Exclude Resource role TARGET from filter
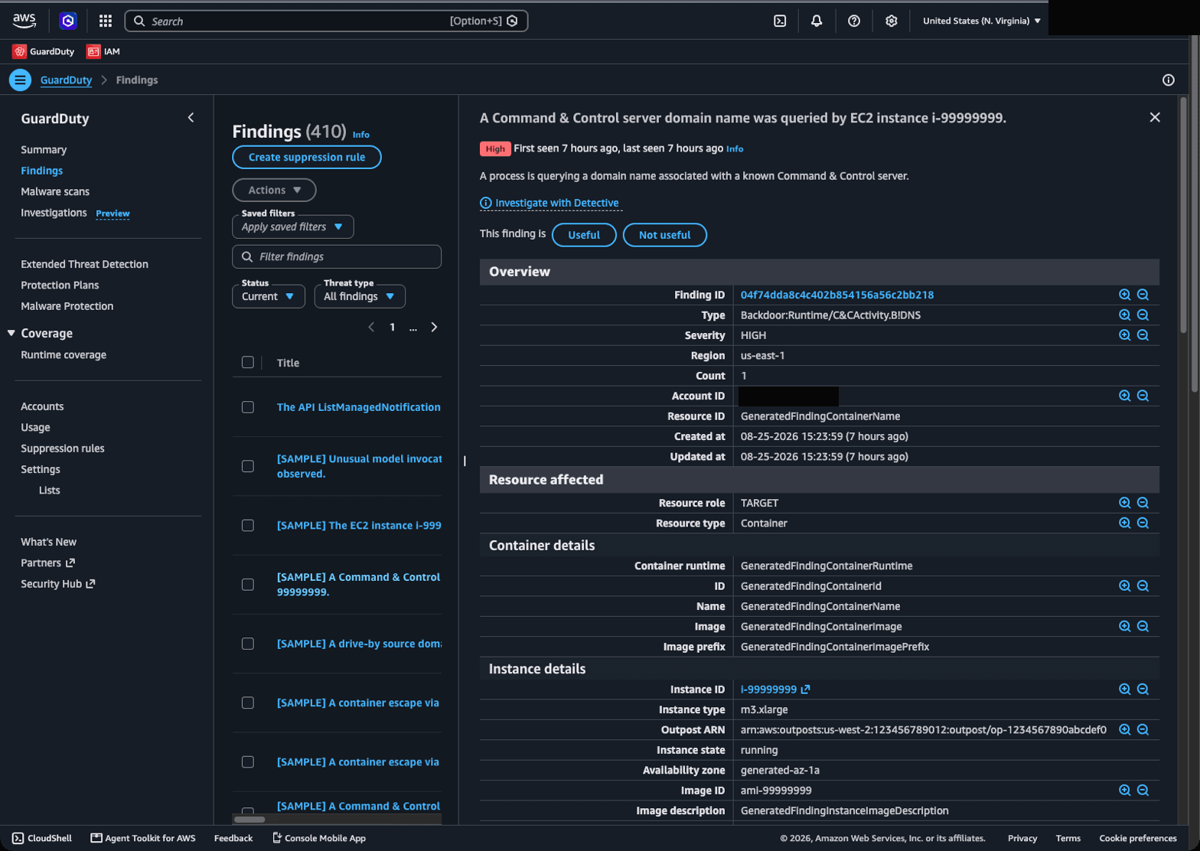Image resolution: width=1200 pixels, height=851 pixels. (x=1143, y=503)
